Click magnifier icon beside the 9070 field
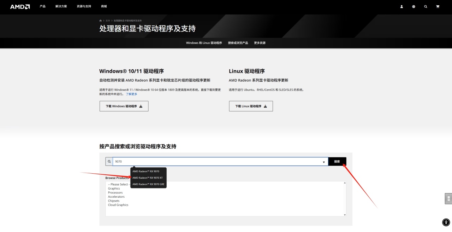The image size is (452, 232). tap(109, 162)
